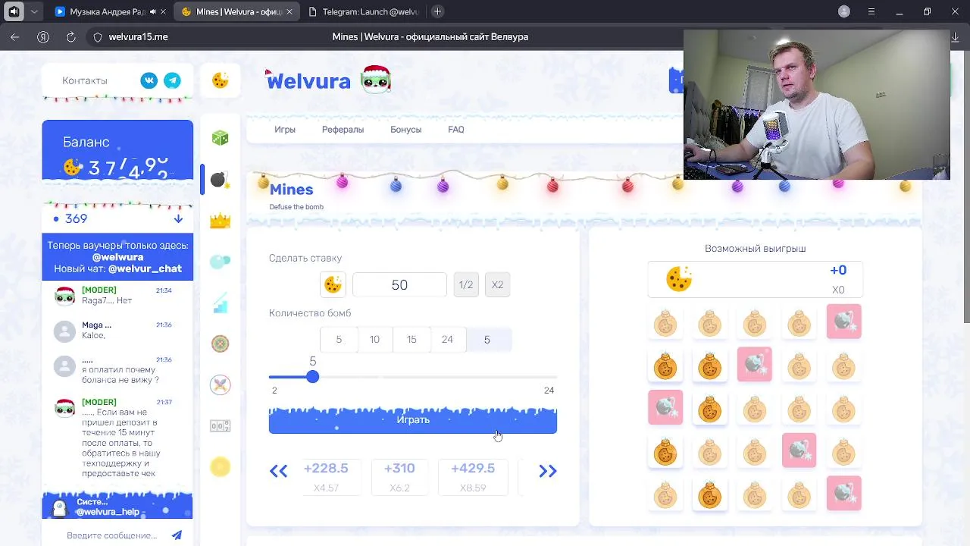Select 15 bombs preset
Image resolution: width=970 pixels, height=546 pixels.
coord(411,339)
